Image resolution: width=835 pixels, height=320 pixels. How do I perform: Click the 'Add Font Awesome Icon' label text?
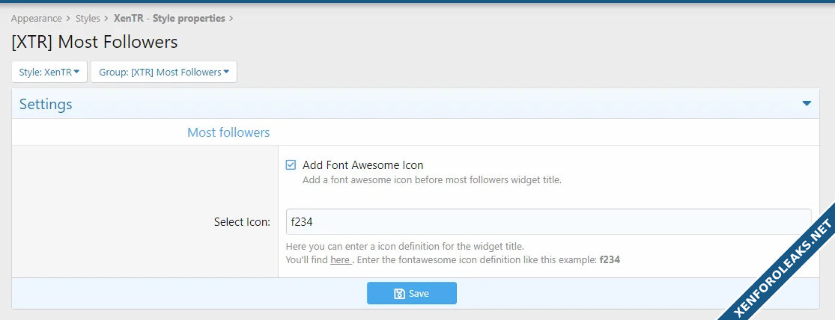(362, 165)
